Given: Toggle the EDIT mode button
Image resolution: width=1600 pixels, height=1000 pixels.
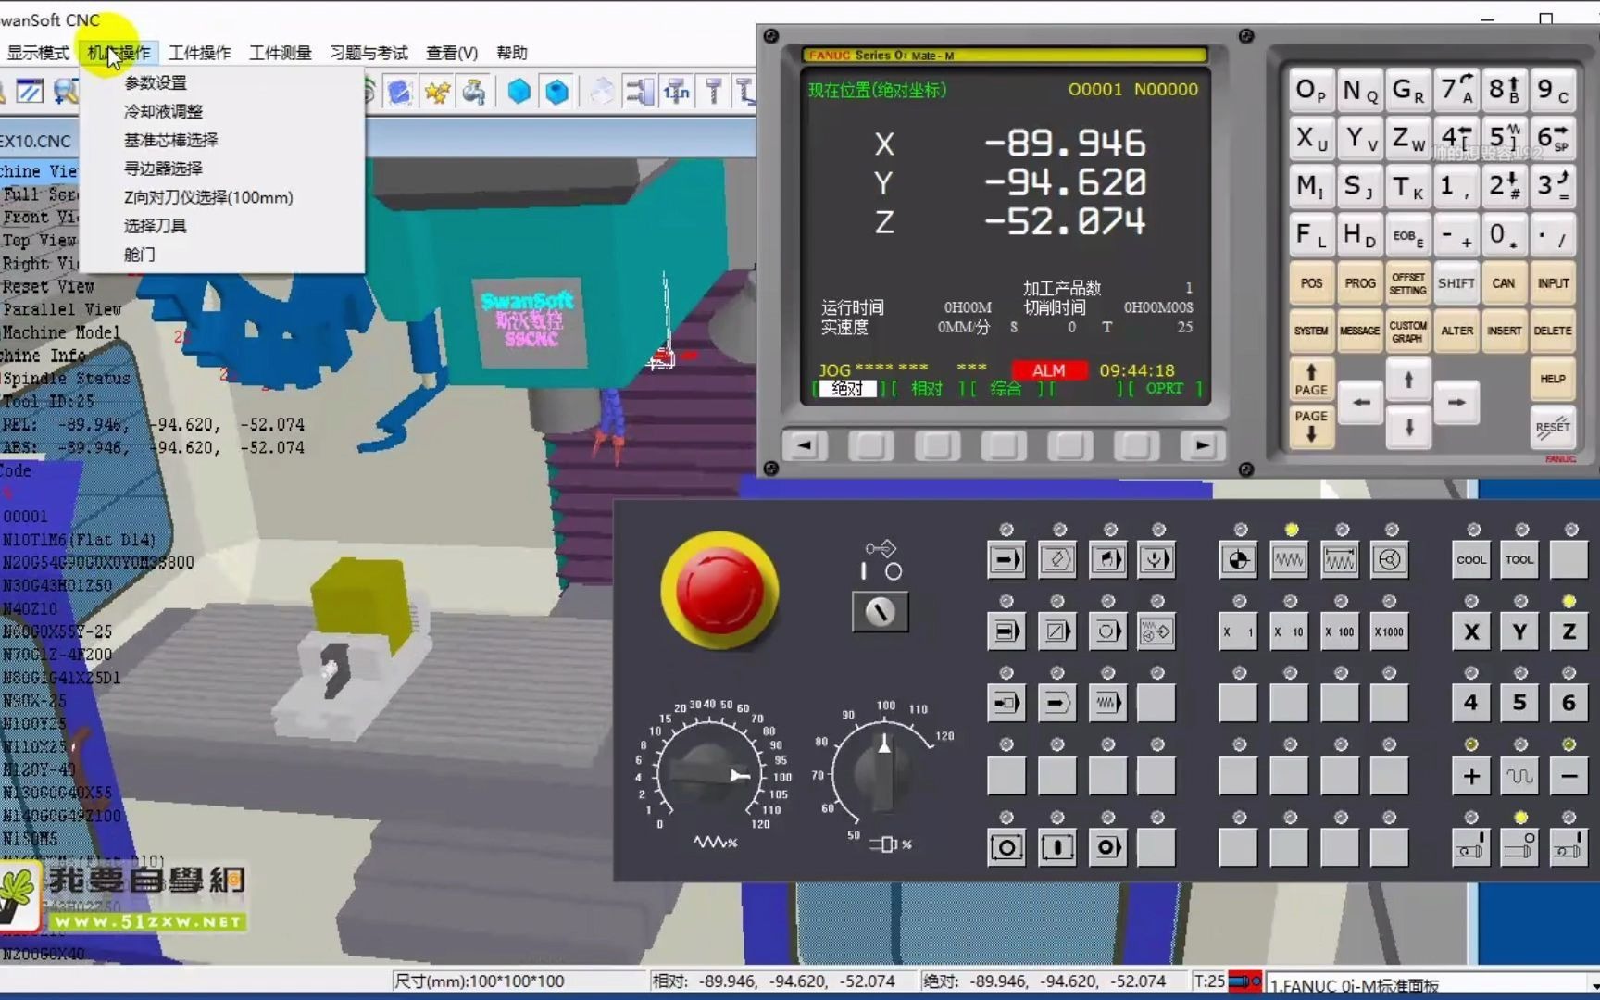Looking at the screenshot, I should 1057,559.
